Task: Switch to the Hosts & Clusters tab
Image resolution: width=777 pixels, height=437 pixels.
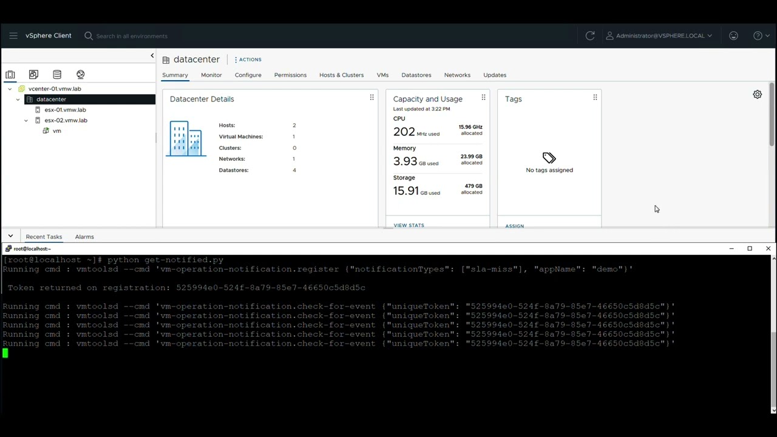Action: (x=341, y=75)
